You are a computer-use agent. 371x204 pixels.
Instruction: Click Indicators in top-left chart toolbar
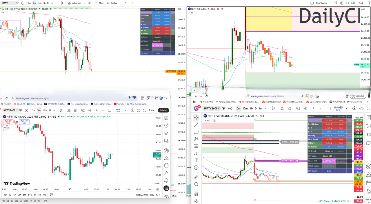74,3
